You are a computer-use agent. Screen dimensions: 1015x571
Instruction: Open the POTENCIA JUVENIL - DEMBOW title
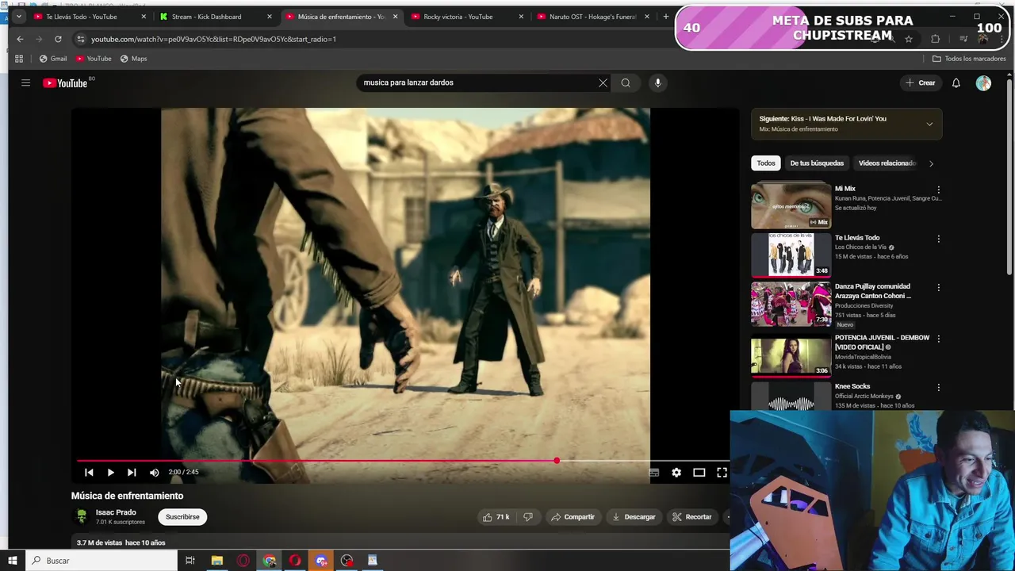882,342
